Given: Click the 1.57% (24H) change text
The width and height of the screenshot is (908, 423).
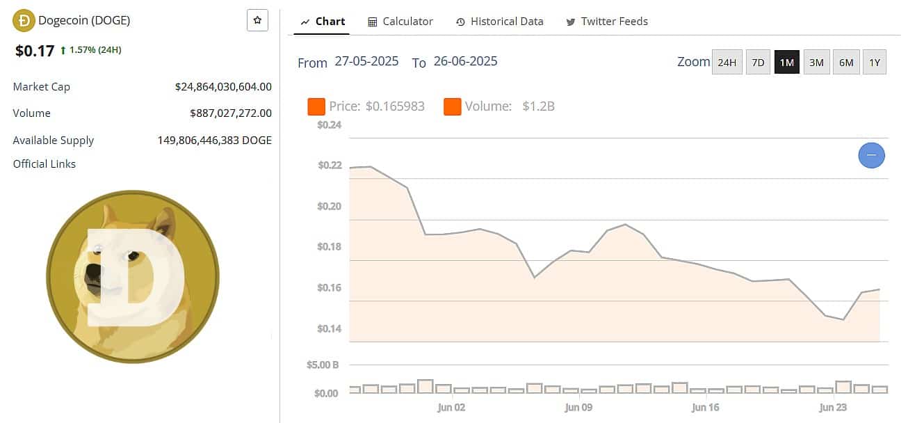Looking at the screenshot, I should point(95,50).
